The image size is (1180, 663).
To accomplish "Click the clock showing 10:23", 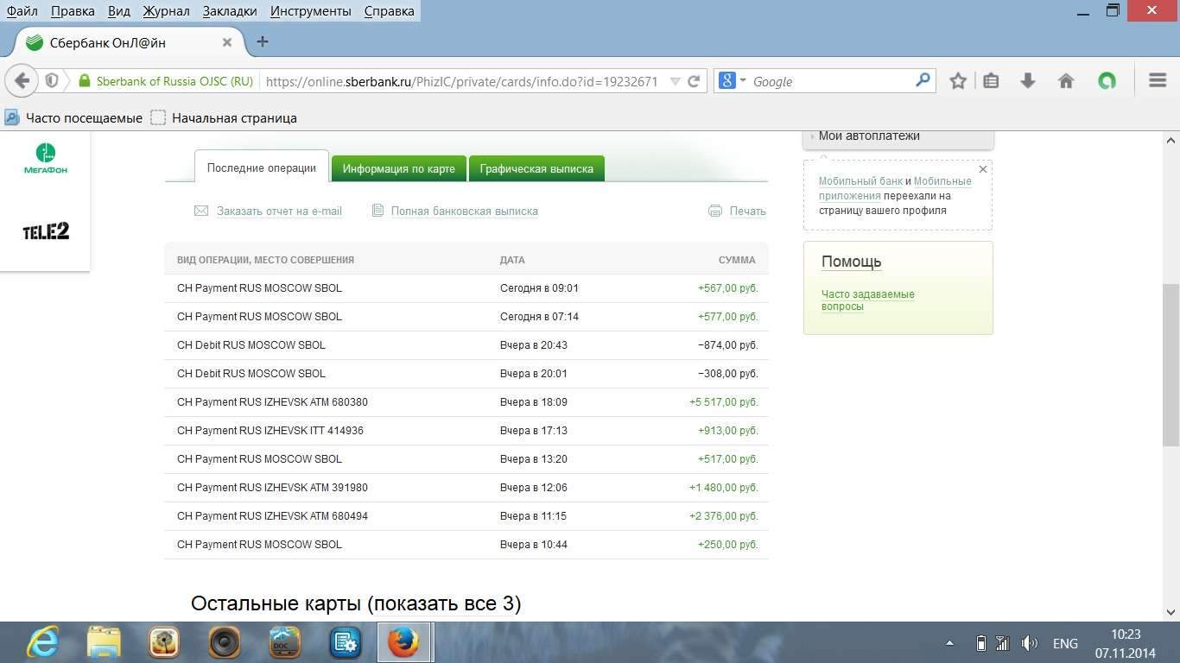I will coord(1126,634).
